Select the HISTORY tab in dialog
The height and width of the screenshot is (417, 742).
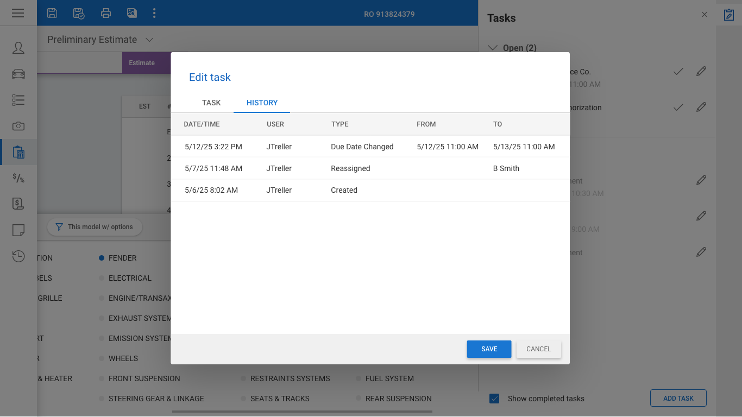click(262, 103)
